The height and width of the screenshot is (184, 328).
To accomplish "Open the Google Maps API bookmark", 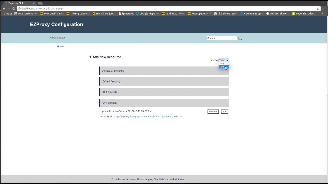I will click(148, 14).
